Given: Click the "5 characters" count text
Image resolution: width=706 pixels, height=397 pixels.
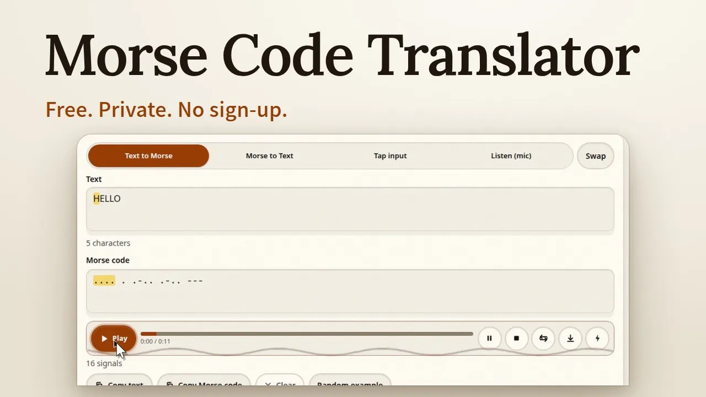Looking at the screenshot, I should point(108,243).
